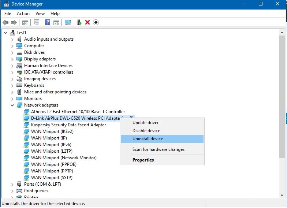Select D-Link AirPlus DWL-G520 adapter
This screenshot has width=287, height=208.
(75, 118)
